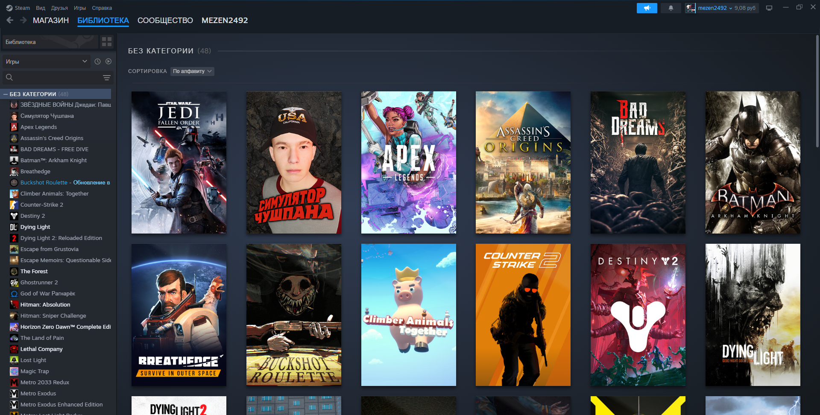
Task: Select Lethal Company icon in sidebar
Action: coord(14,349)
